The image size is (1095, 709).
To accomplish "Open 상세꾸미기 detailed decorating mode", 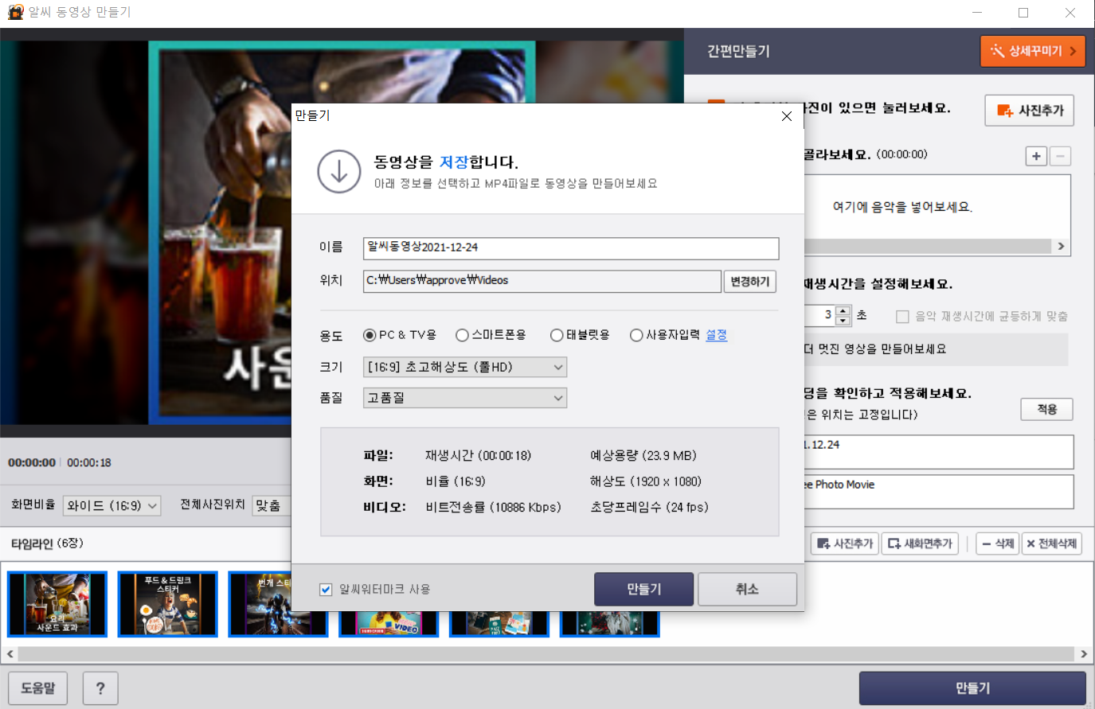I will click(1033, 51).
